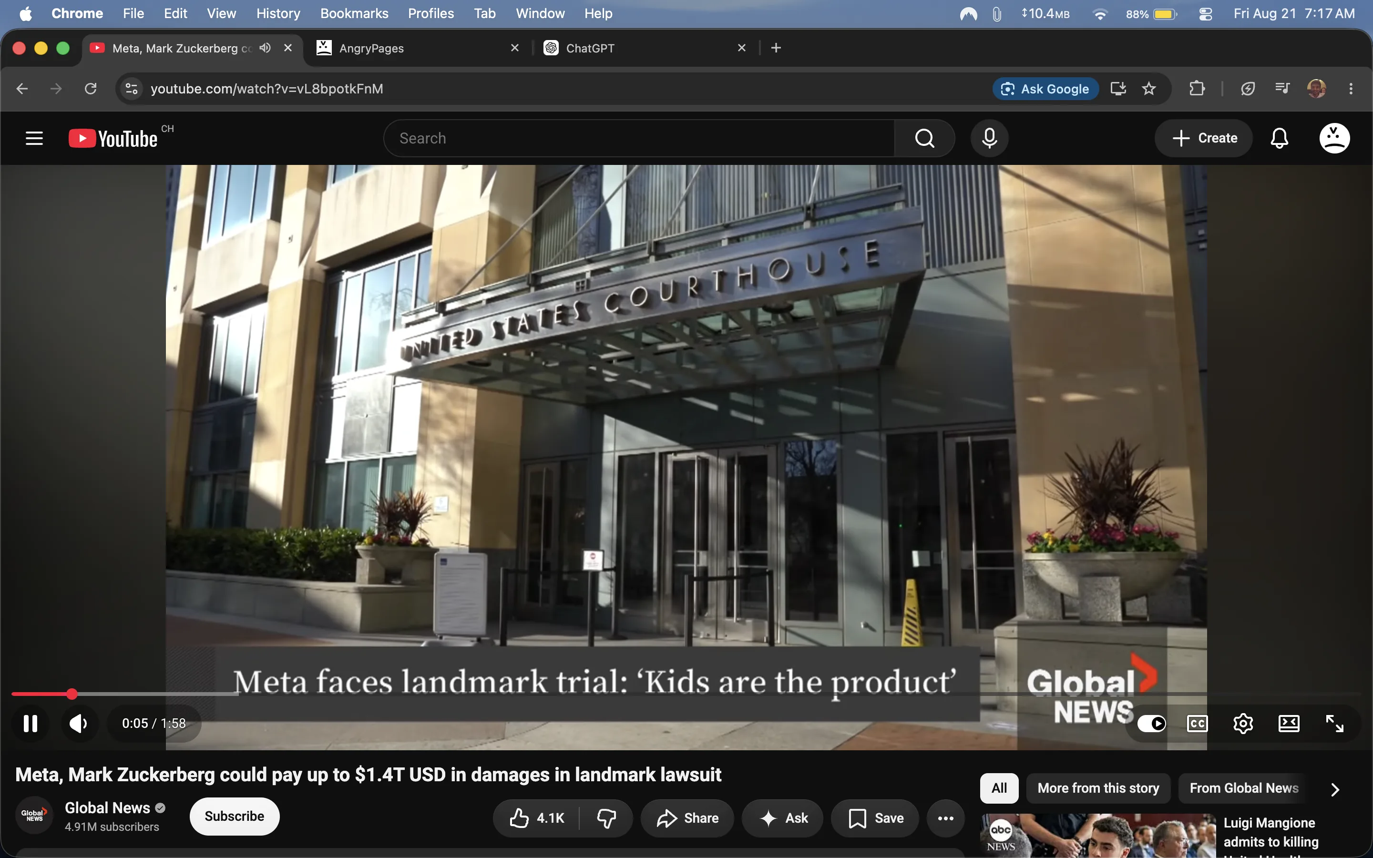Open macOS Control Center
This screenshot has height=858, width=1373.
point(1205,14)
